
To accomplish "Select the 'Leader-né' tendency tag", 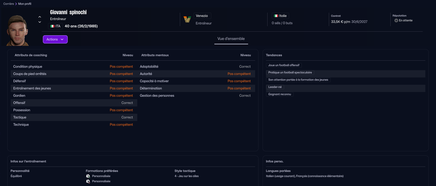I will click(x=275, y=87).
